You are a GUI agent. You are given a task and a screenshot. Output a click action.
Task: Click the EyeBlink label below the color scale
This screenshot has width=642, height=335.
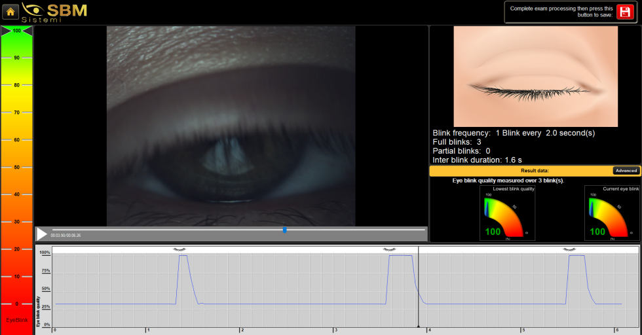16,320
